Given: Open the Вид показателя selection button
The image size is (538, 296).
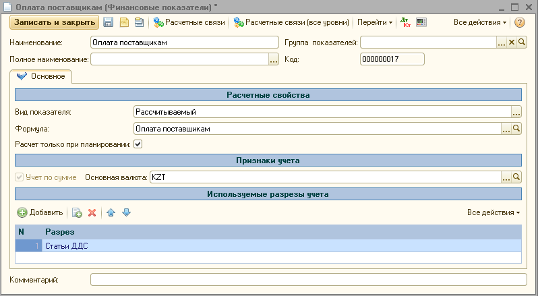Looking at the screenshot, I should [x=517, y=112].
